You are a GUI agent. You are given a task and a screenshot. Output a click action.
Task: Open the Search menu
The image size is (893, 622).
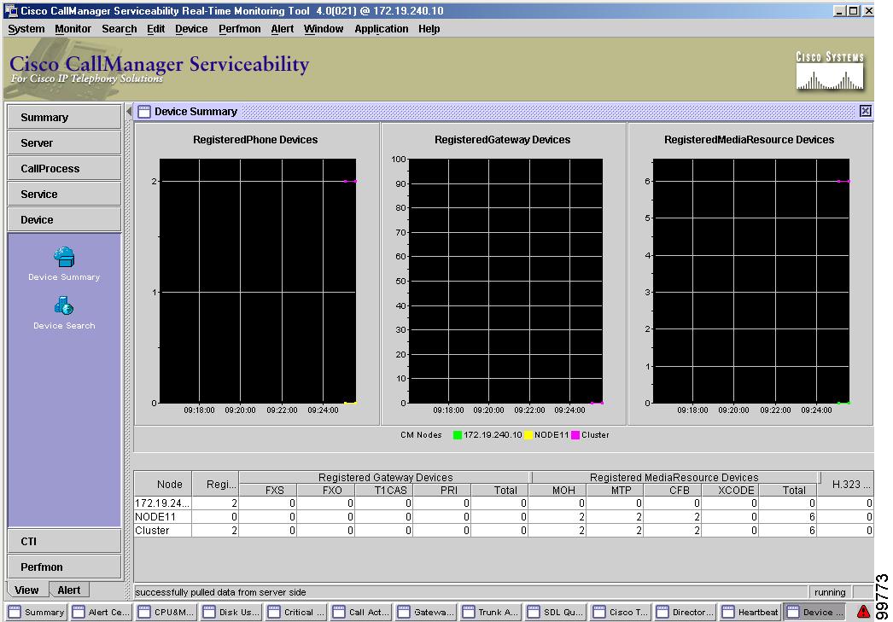click(x=119, y=29)
